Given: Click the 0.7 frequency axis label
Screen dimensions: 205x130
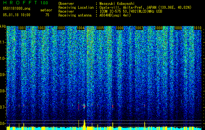Looking at the screenshot, I should pos(2,107).
